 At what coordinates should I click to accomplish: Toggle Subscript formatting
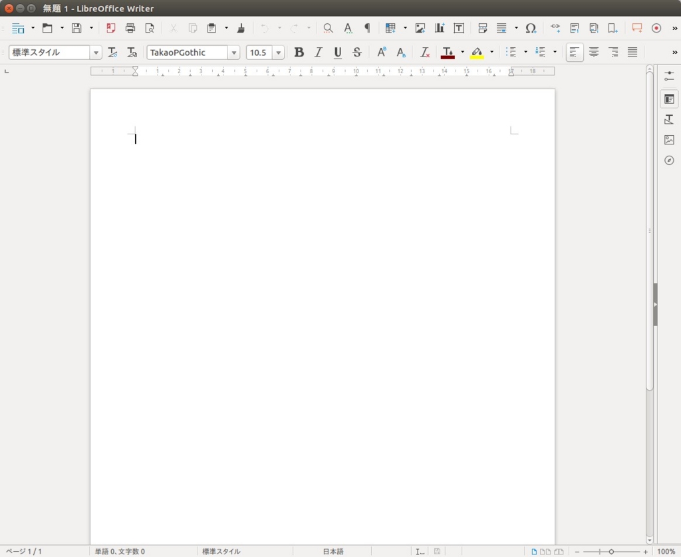[401, 53]
